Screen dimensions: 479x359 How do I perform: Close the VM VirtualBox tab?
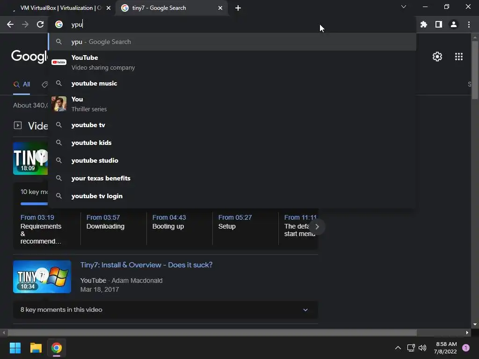point(109,8)
